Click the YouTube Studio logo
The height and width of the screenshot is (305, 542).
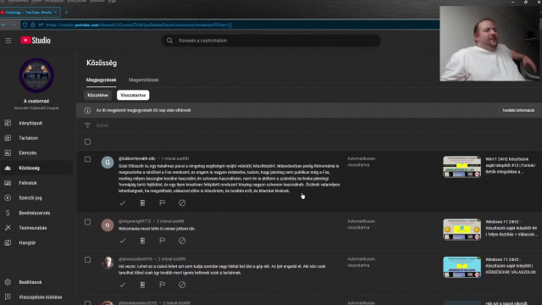(x=36, y=41)
